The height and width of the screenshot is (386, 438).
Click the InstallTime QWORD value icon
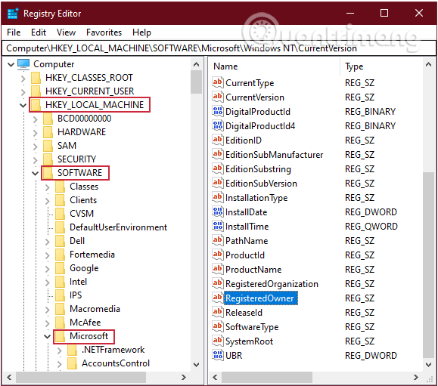218,226
